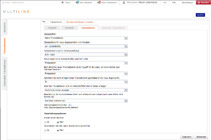
Task: Open Meine Nachrichten messages icon
Action: 99,2
